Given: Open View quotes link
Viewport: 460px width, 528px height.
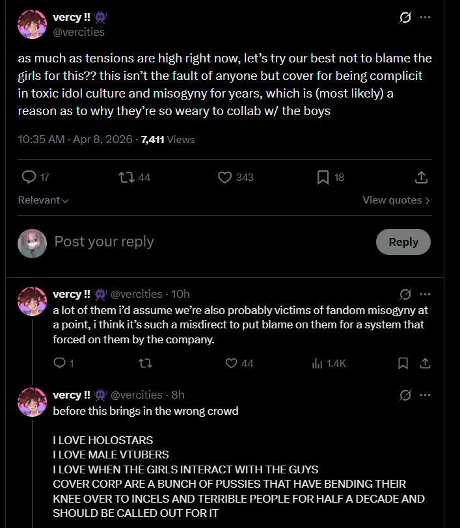Looking at the screenshot, I should [396, 200].
